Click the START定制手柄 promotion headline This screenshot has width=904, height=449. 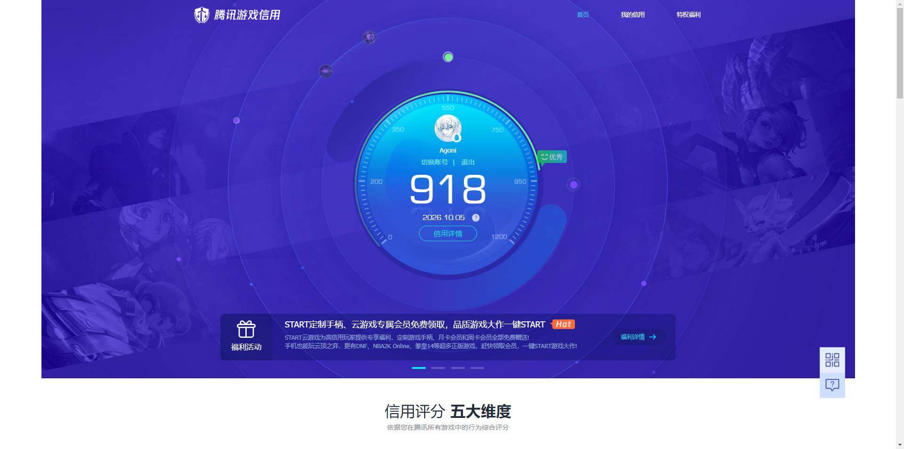pyautogui.click(x=415, y=324)
